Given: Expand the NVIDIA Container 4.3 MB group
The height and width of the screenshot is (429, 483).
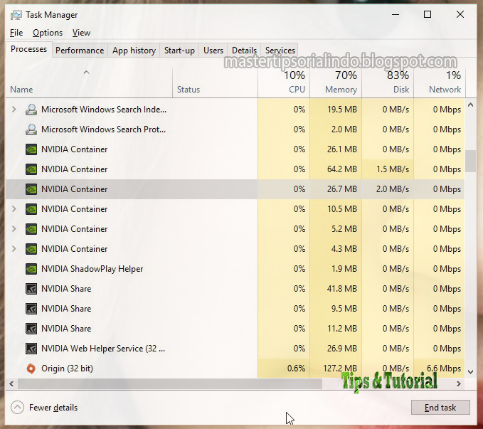Looking at the screenshot, I should click(14, 249).
